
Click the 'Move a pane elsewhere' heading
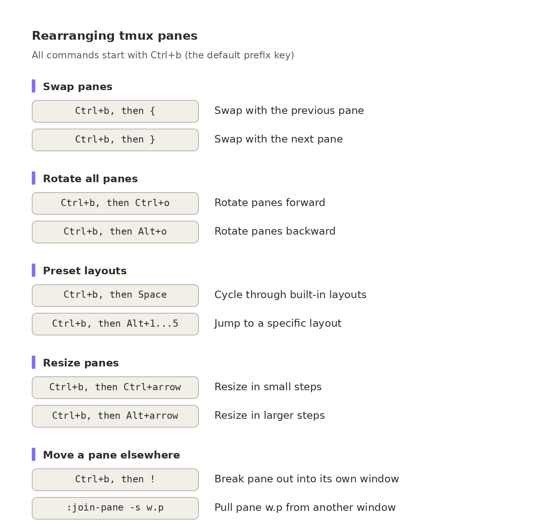click(x=112, y=455)
